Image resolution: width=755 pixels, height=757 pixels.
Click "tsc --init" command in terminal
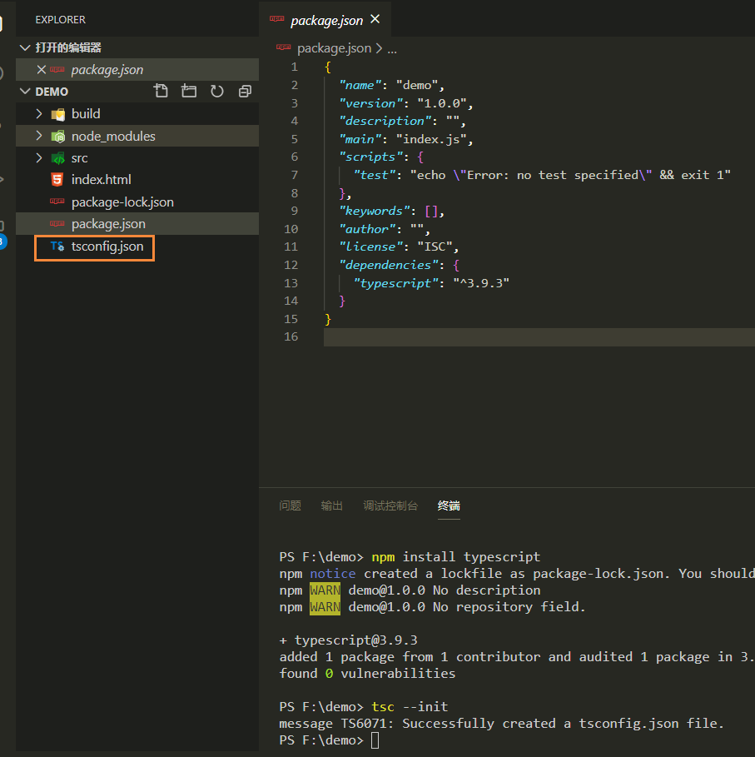pyautogui.click(x=410, y=707)
